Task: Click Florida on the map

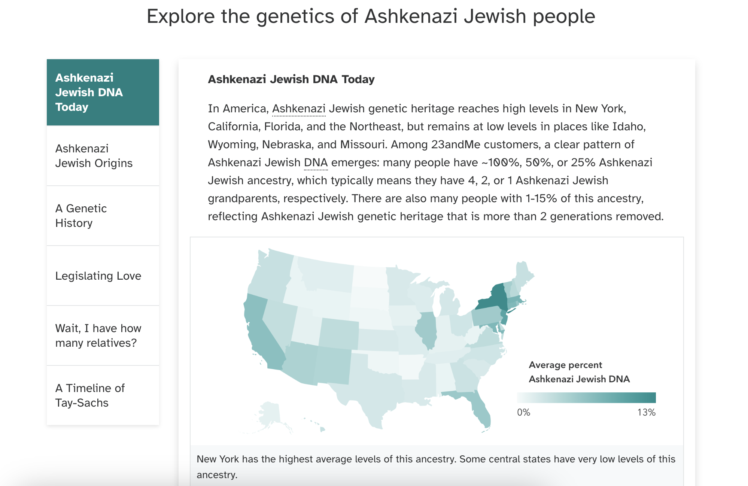Action: pos(475,406)
